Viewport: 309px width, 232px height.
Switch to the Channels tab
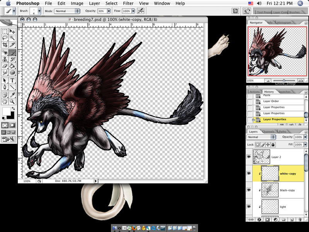(268, 131)
